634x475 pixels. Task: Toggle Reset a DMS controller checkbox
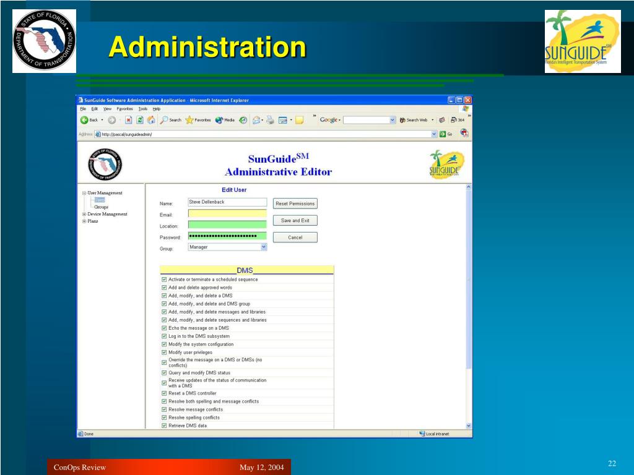(164, 393)
